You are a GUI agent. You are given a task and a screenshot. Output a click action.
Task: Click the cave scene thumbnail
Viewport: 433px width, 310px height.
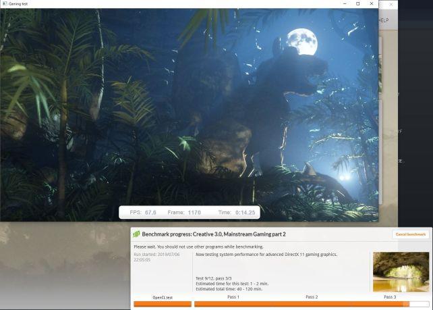coord(401,272)
